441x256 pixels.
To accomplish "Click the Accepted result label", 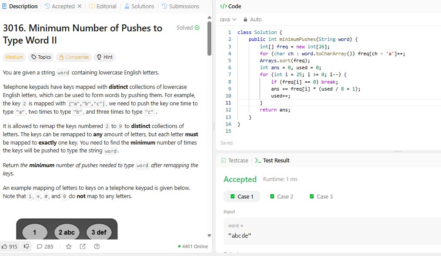I will click(240, 179).
